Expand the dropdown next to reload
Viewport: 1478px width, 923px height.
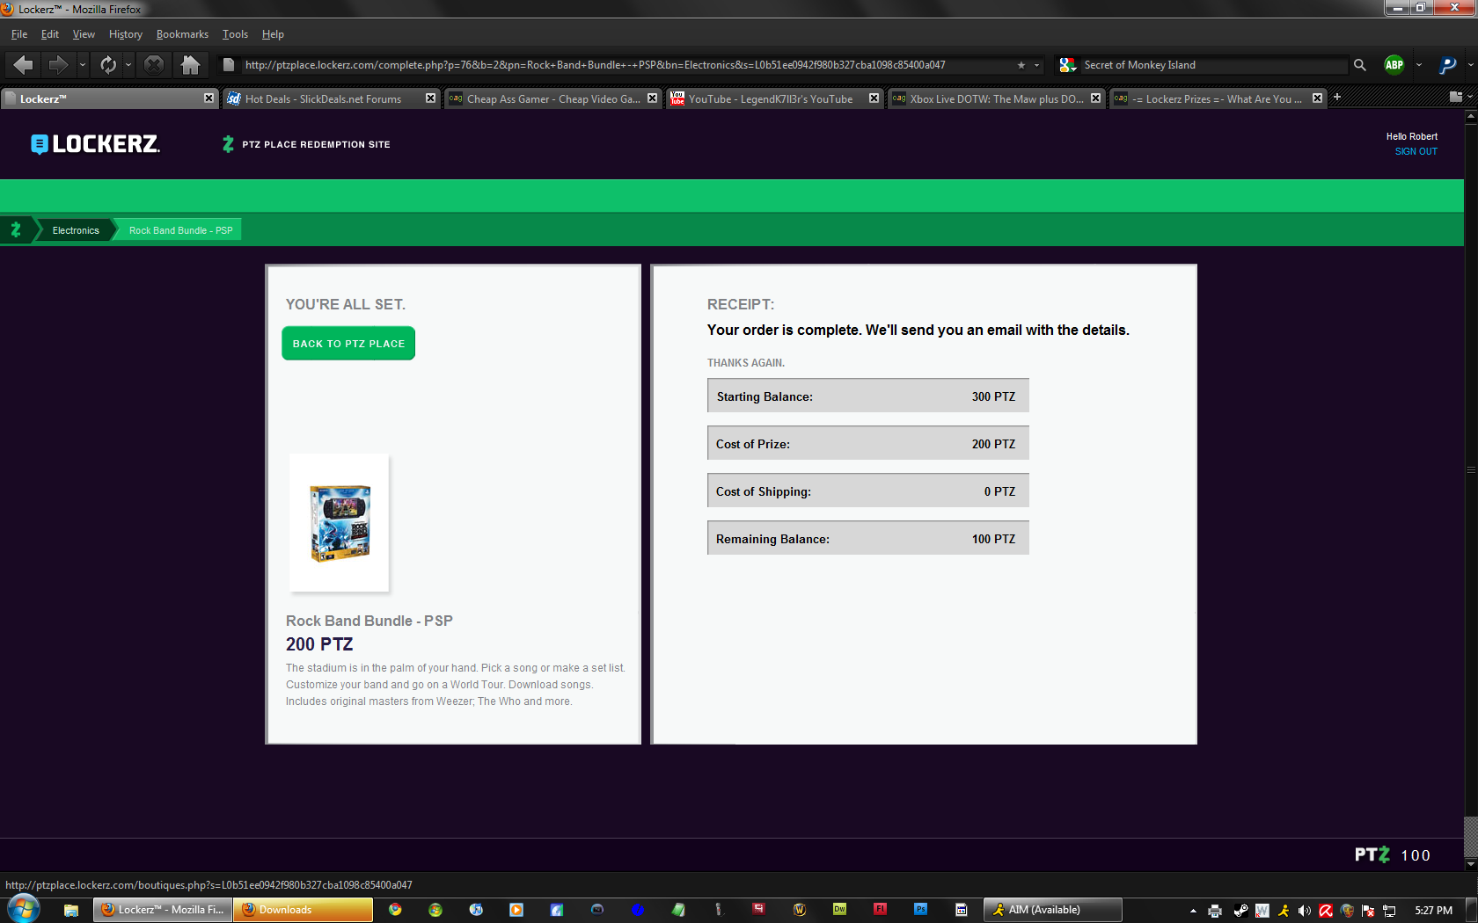point(128,64)
